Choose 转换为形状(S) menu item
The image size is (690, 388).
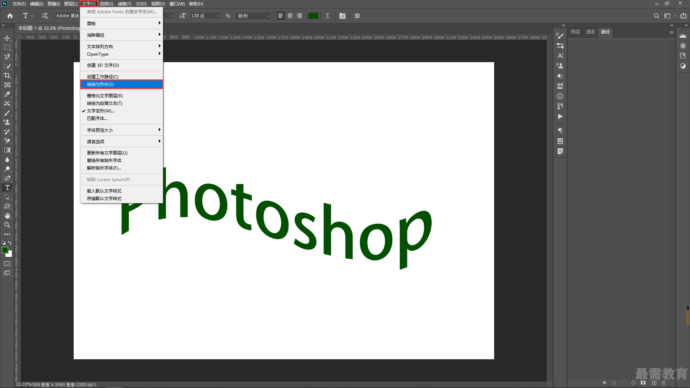[x=121, y=84]
